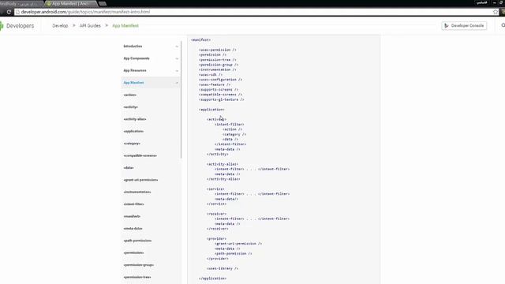This screenshot has height=284, width=505.
Task: Open the Developer Console button
Action: [x=464, y=25]
